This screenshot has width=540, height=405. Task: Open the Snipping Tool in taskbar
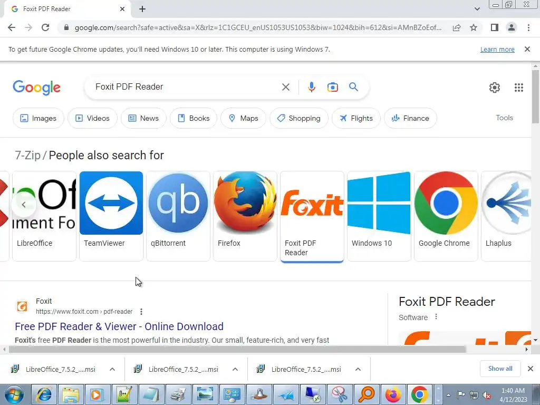339,394
